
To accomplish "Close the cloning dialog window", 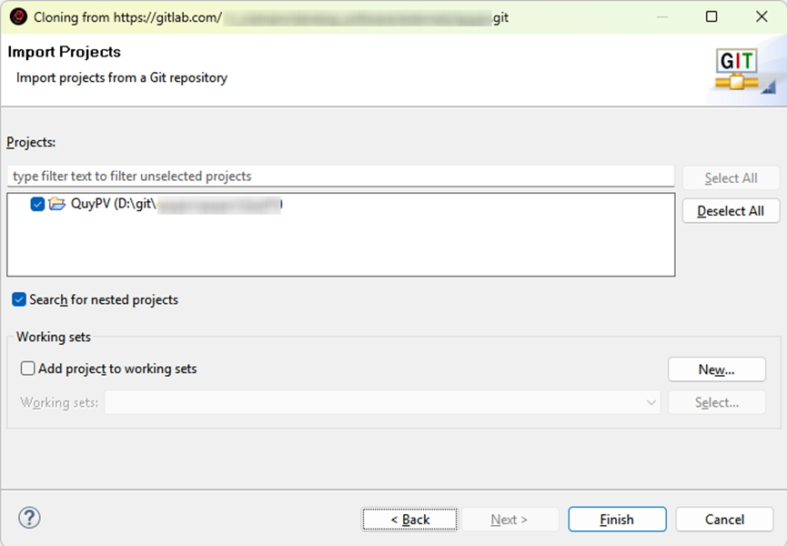I will 762,17.
